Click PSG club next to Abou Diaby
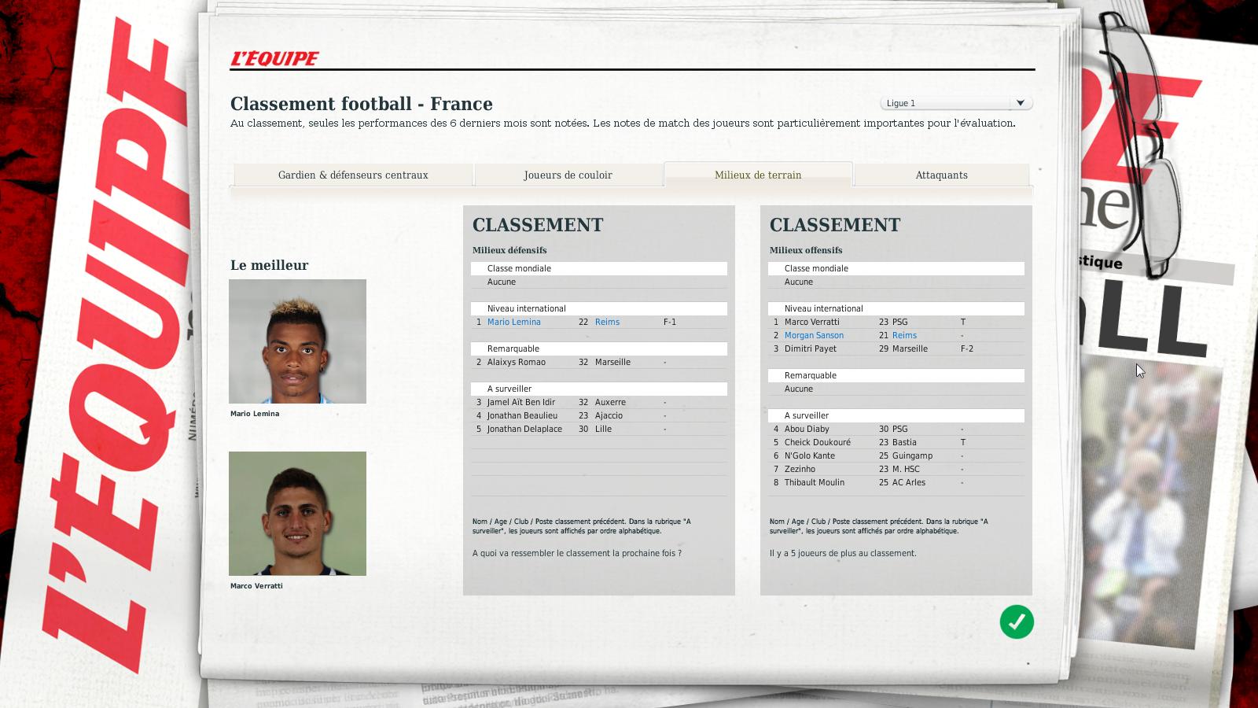 click(899, 429)
